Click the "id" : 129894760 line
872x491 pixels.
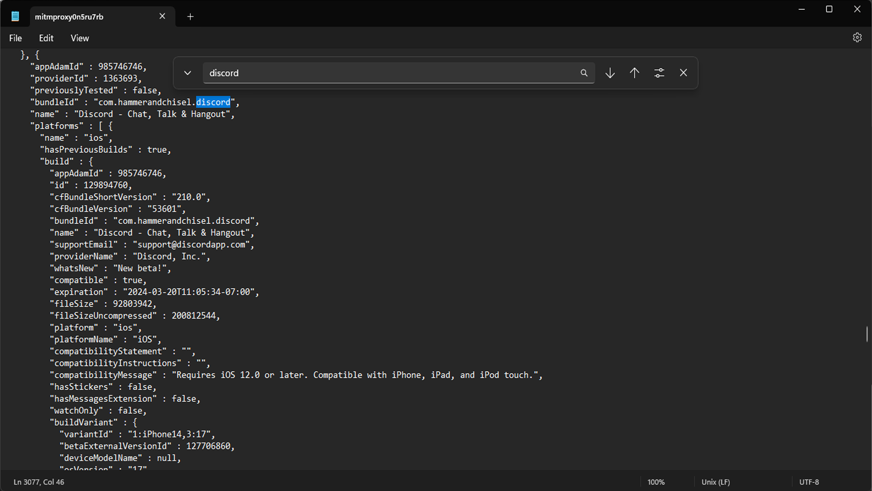(x=91, y=185)
